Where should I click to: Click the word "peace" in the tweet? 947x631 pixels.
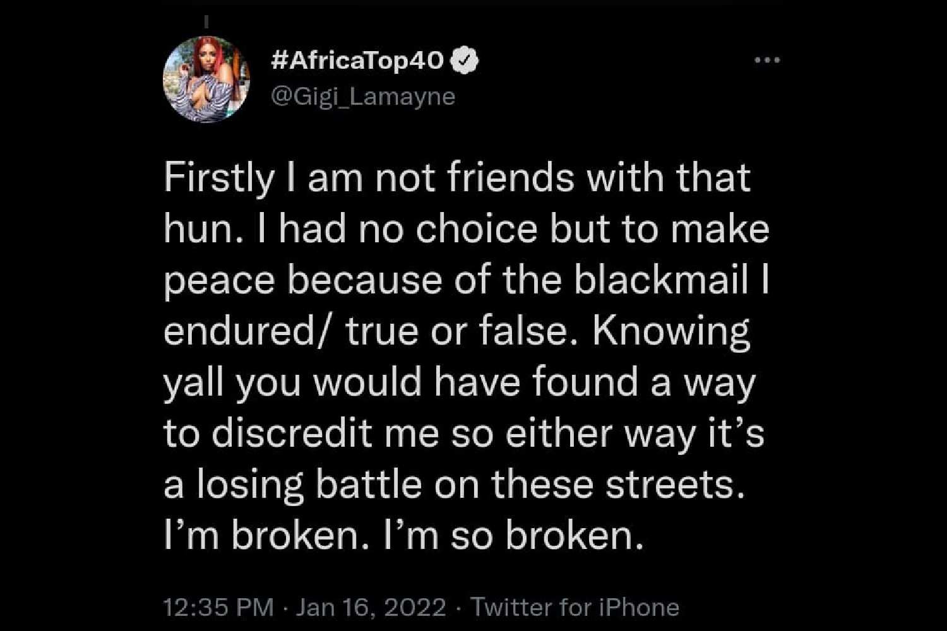tap(219, 280)
